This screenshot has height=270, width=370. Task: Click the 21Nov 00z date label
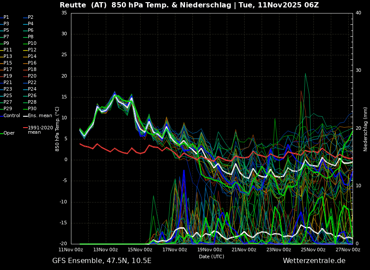click(x=244, y=250)
